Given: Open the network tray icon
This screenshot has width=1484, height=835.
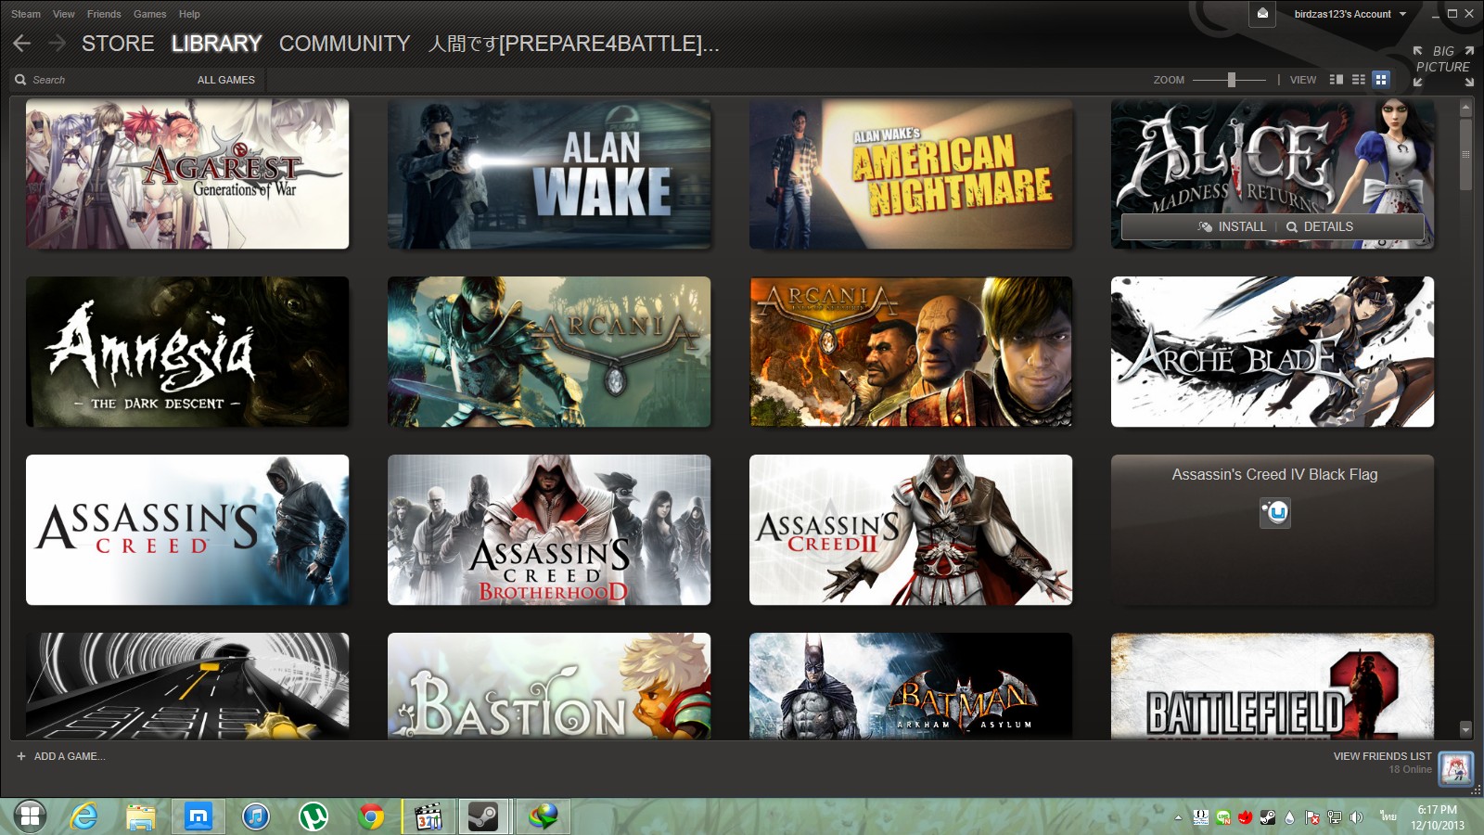Looking at the screenshot, I should (x=1335, y=817).
